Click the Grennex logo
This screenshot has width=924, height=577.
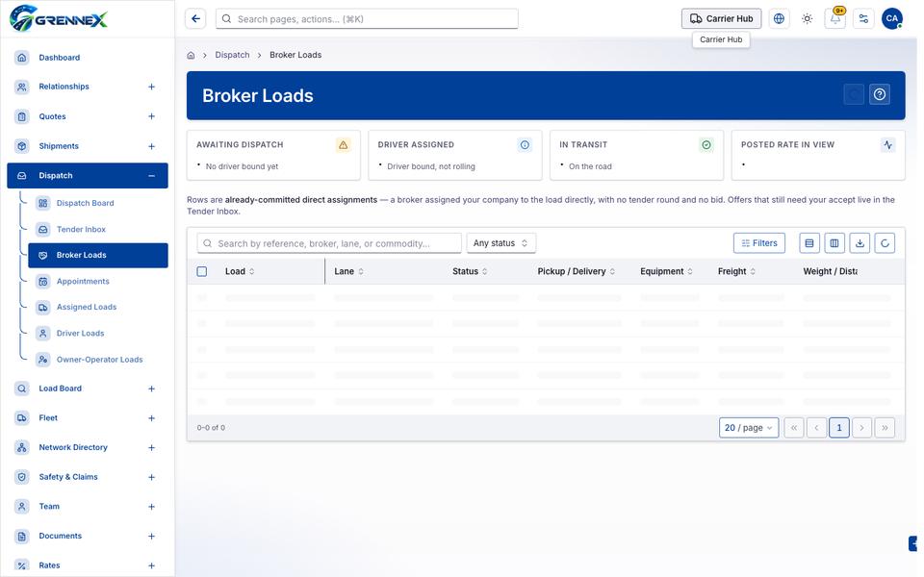coord(59,18)
